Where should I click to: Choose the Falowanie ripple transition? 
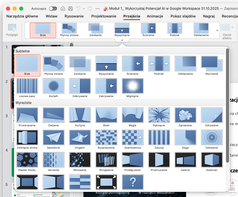point(212,139)
